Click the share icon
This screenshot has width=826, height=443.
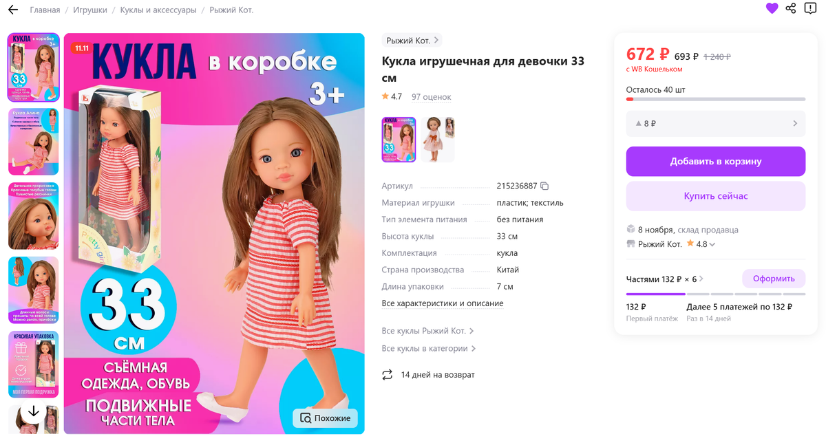point(791,8)
